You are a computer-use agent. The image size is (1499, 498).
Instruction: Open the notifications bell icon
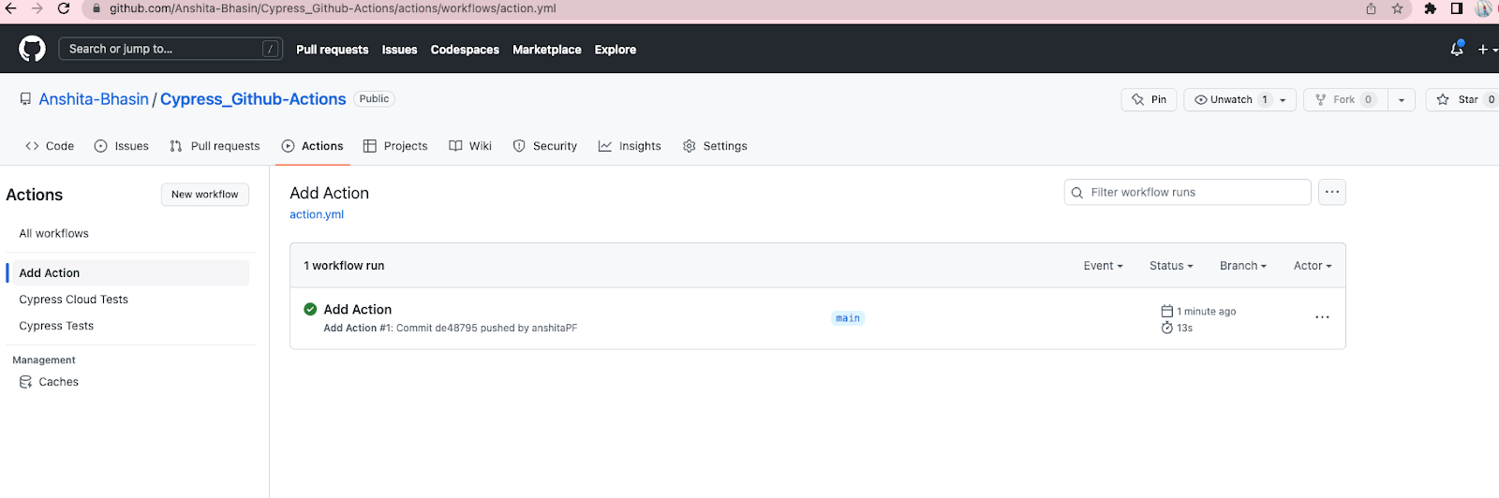click(1457, 49)
